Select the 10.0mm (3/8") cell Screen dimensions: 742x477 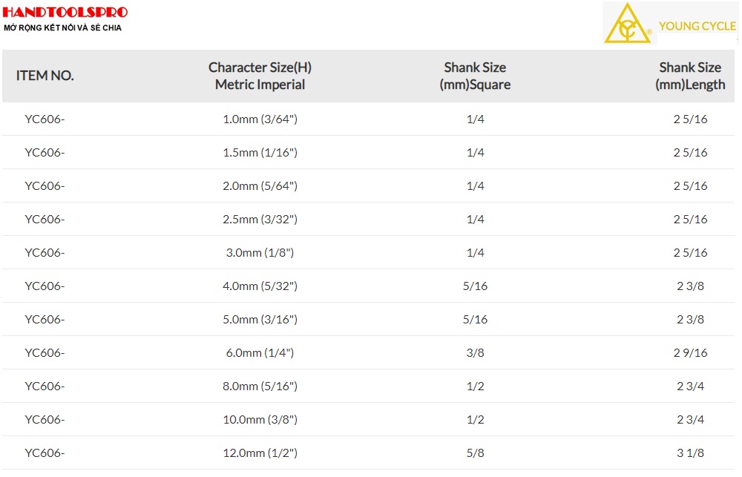(260, 419)
